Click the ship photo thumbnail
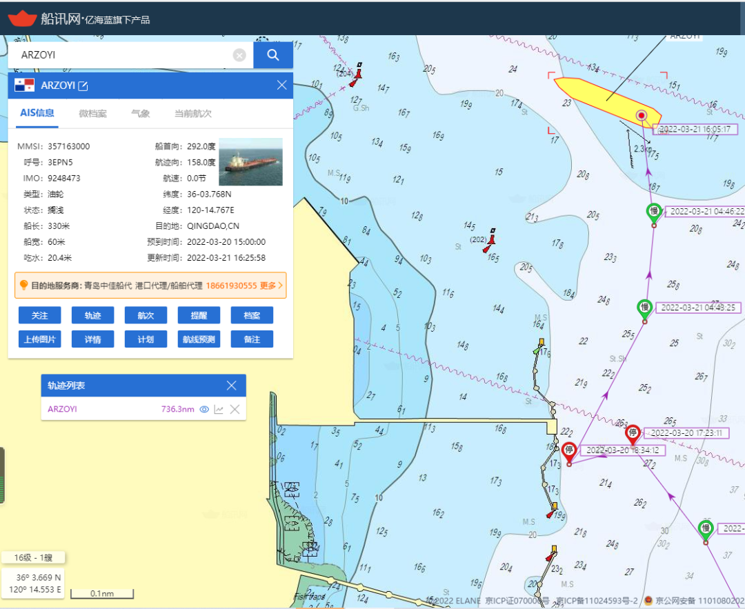Image resolution: width=745 pixels, height=609 pixels. coord(250,161)
